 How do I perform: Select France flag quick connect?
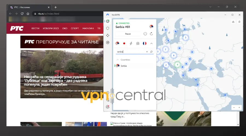[145, 44]
